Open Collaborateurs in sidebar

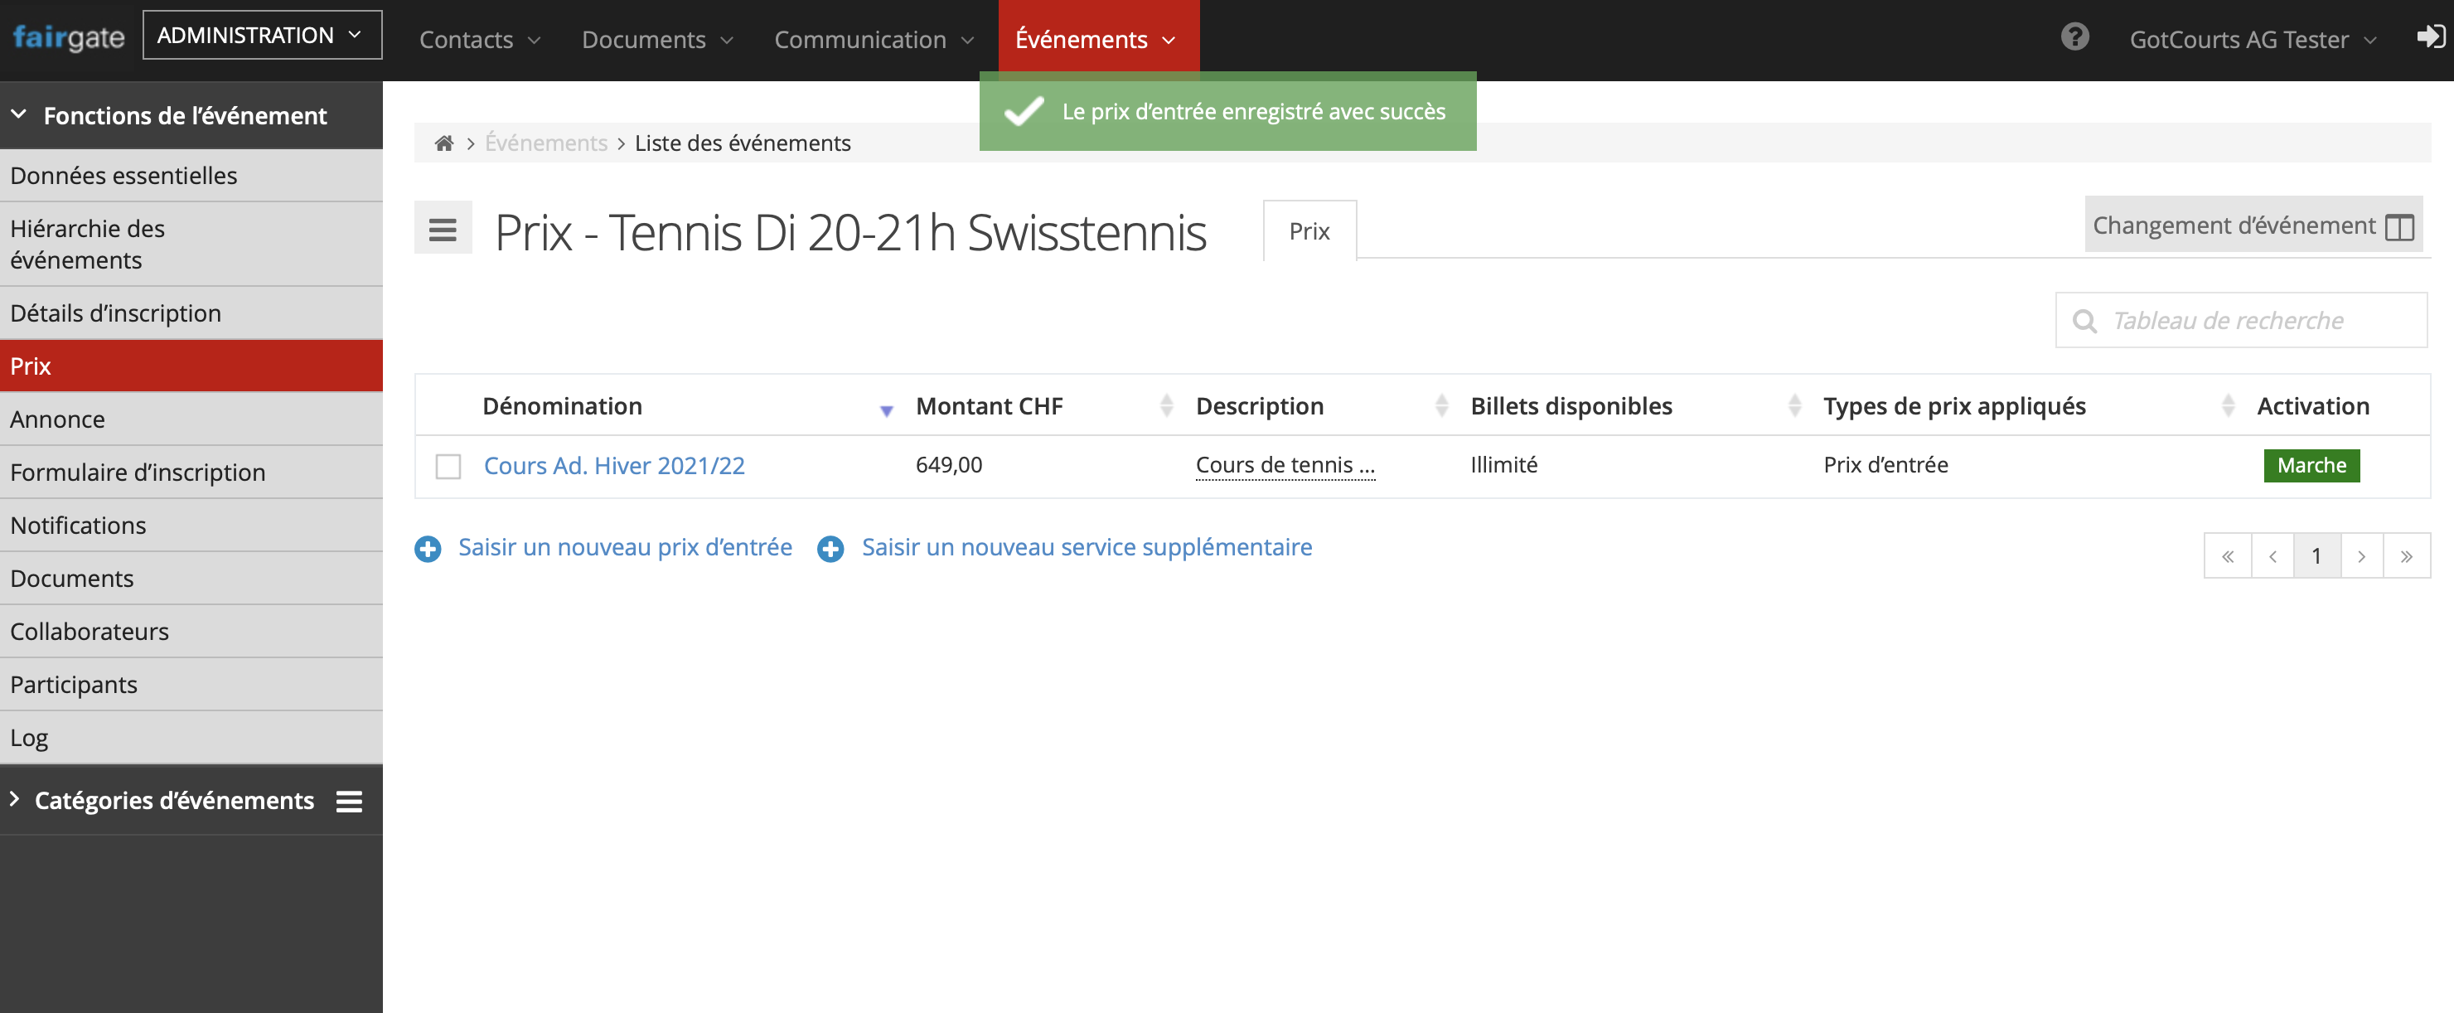point(191,632)
